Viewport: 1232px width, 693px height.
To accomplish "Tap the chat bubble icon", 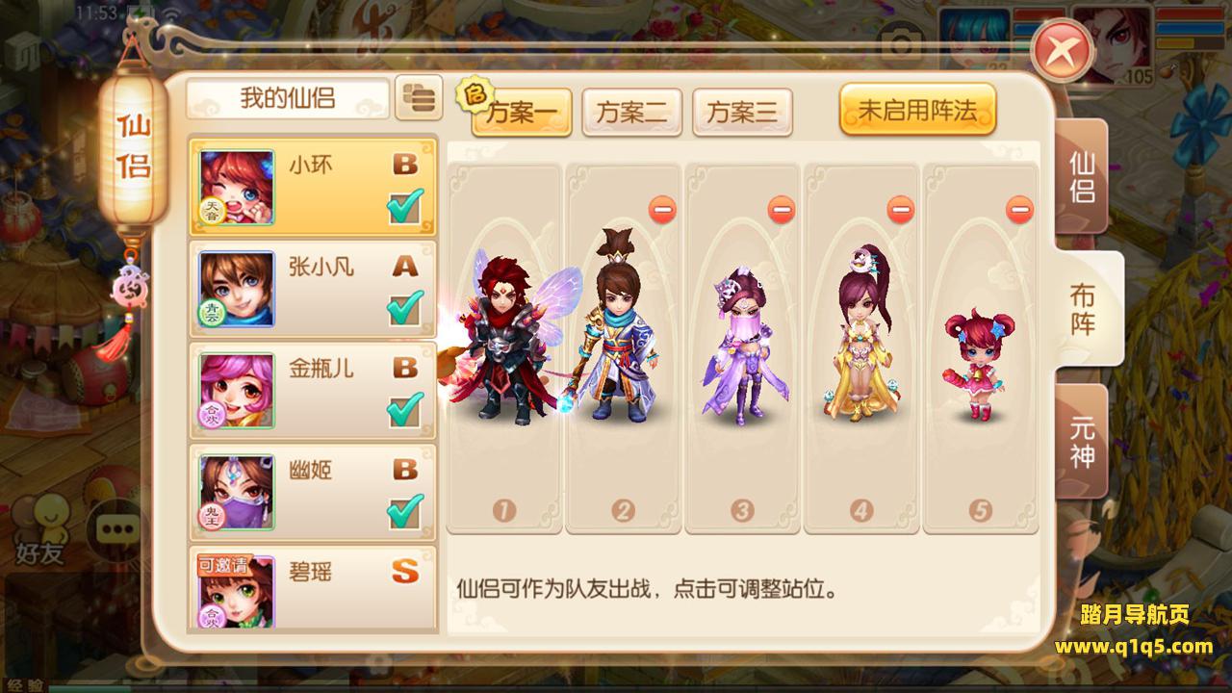I will pyautogui.click(x=115, y=528).
